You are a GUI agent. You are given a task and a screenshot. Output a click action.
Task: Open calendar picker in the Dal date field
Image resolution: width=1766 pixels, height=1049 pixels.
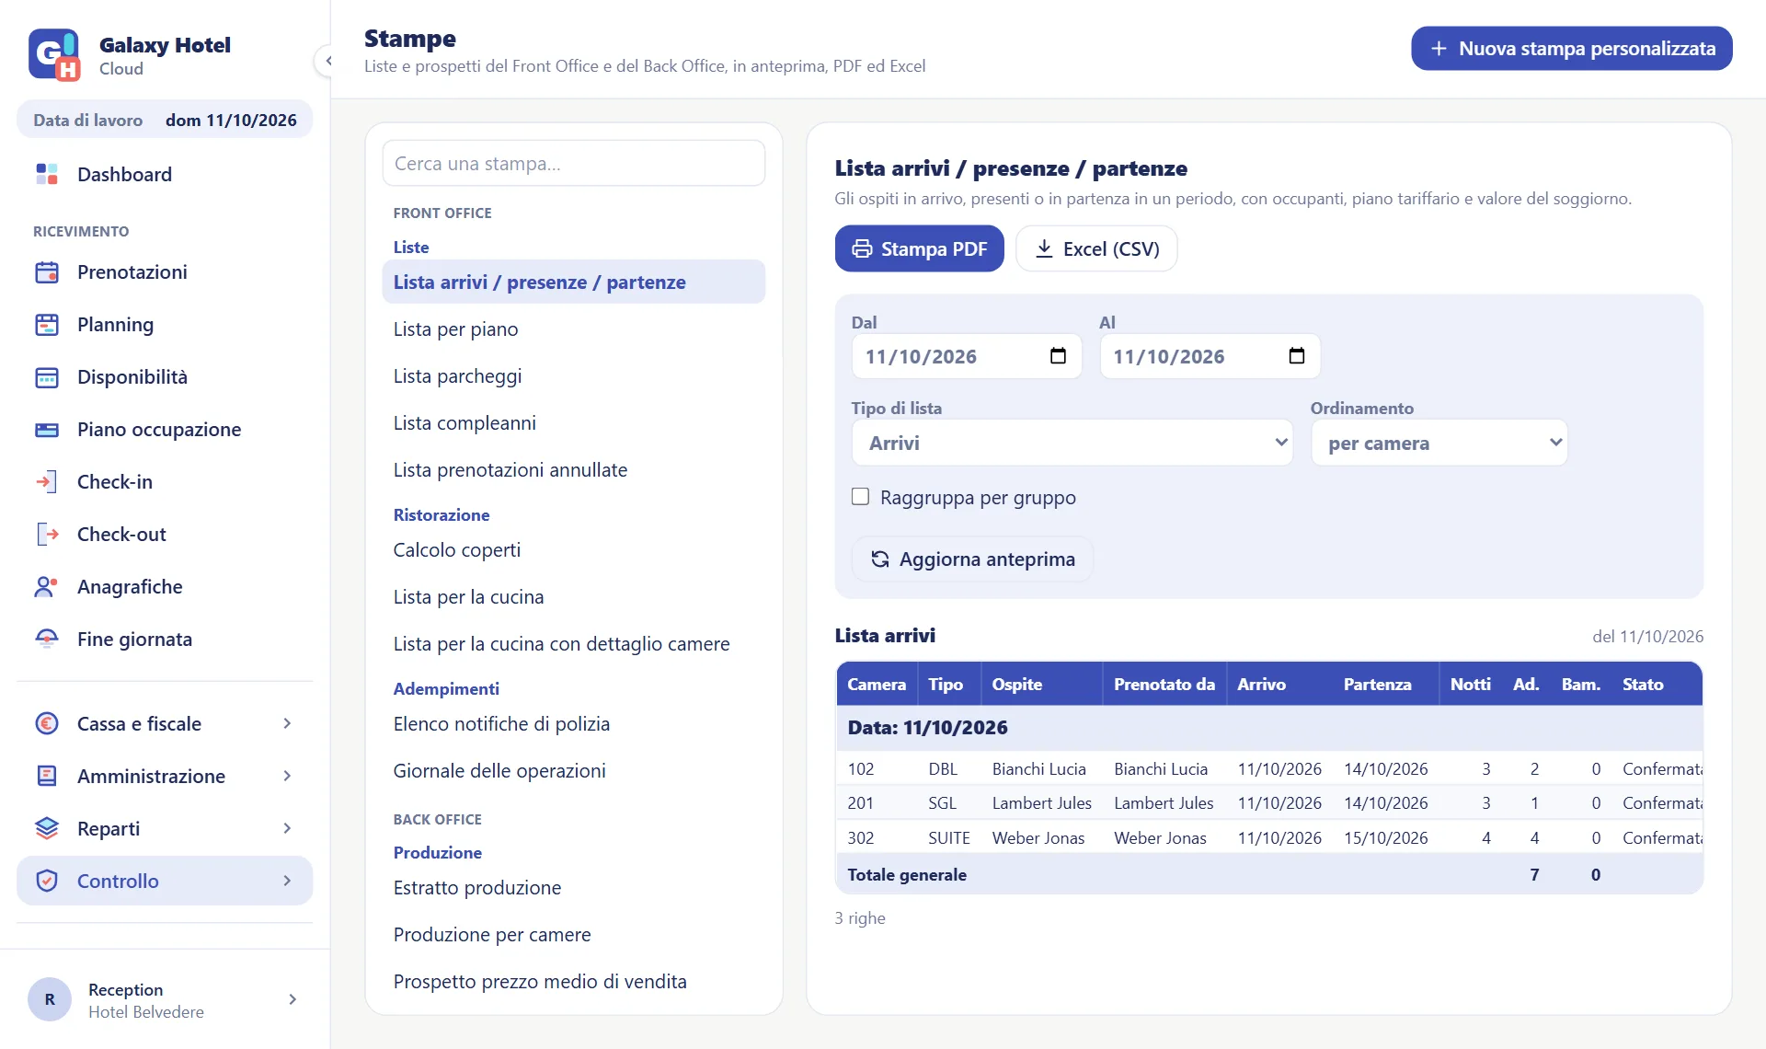1058,356
